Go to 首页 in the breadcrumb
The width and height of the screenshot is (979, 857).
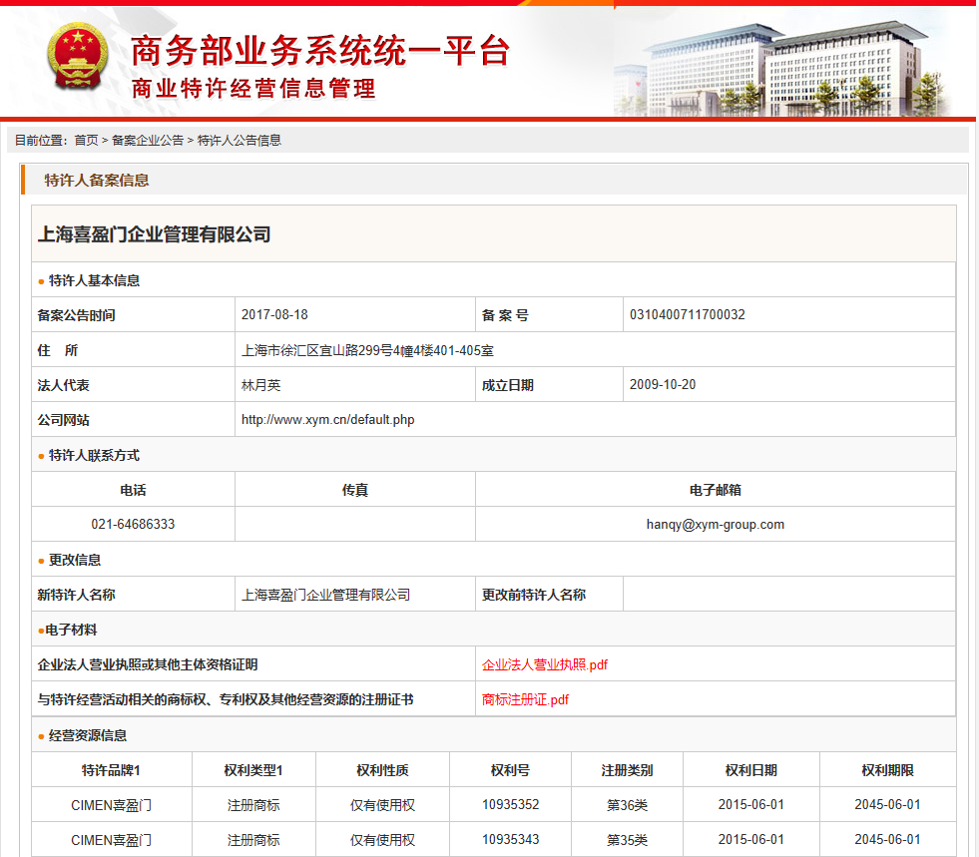click(x=86, y=141)
